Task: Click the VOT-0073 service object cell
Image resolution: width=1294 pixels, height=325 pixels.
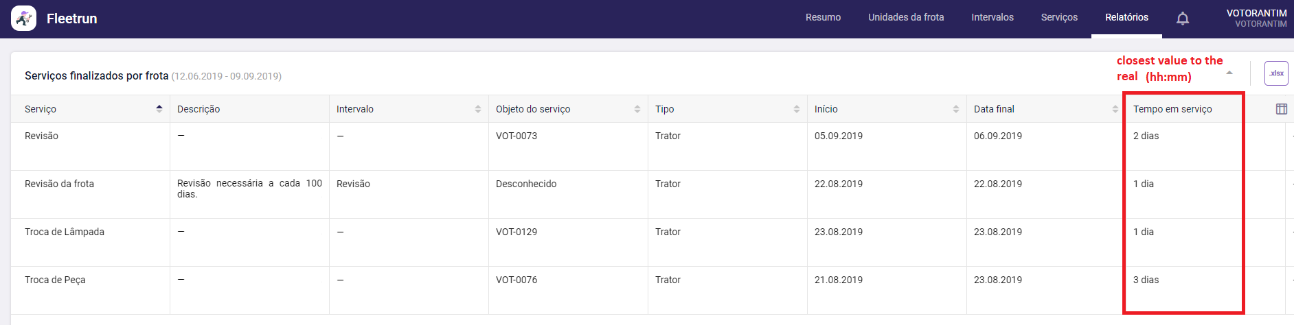Action: pos(517,136)
